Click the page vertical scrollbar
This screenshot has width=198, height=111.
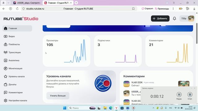pos(197,33)
